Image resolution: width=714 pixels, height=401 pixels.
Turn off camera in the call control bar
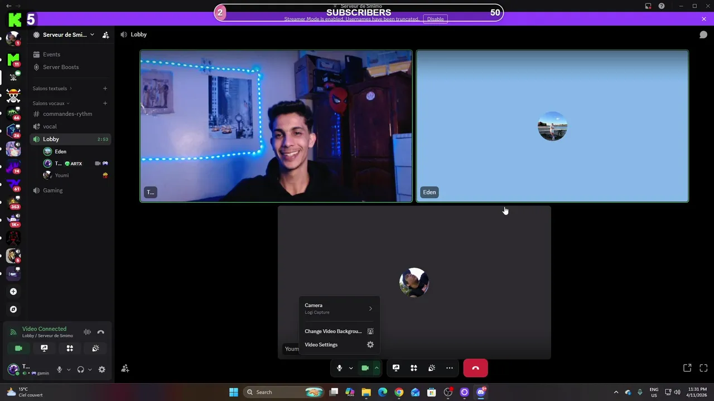365,368
